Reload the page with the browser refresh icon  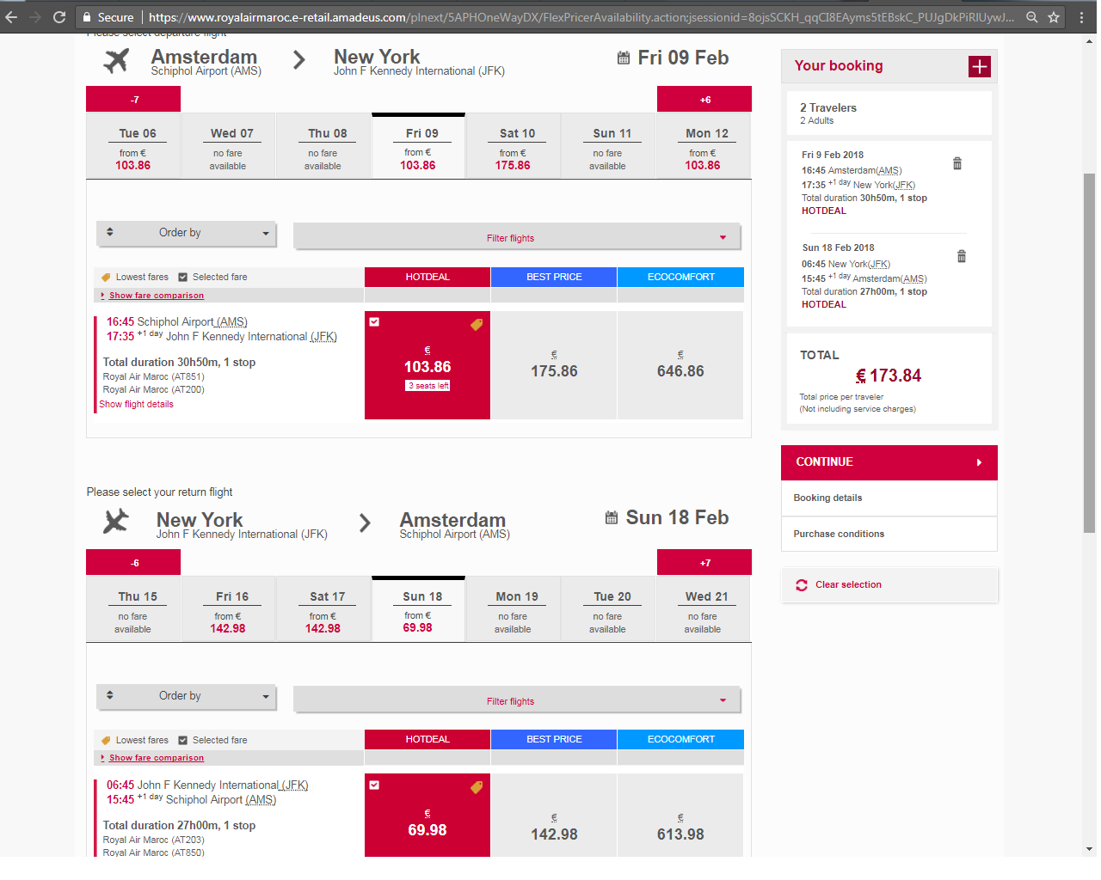click(59, 17)
